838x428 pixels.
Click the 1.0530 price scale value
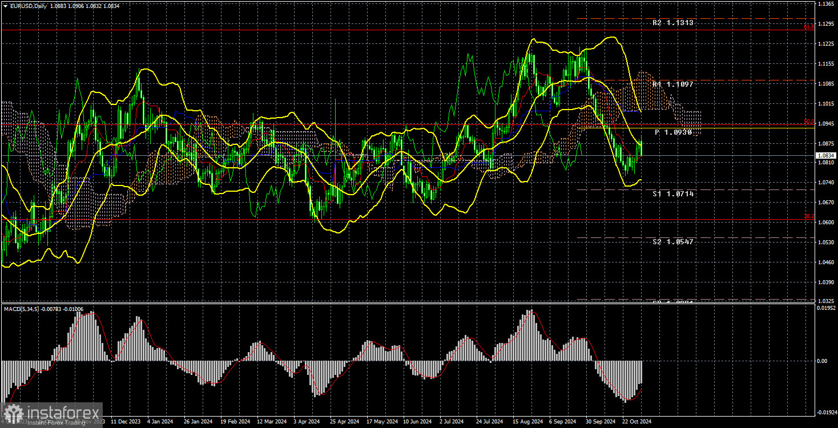(825, 242)
